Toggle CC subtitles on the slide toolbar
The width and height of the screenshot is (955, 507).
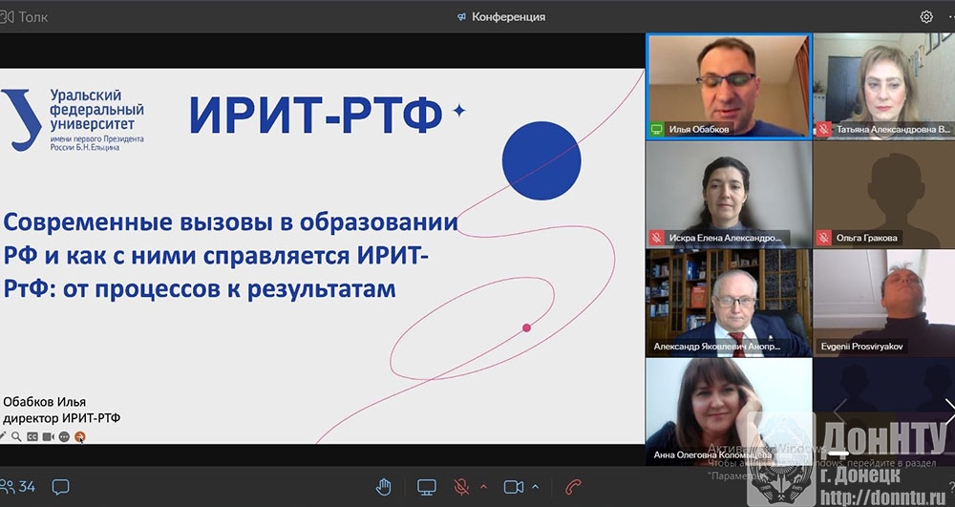pyautogui.click(x=32, y=436)
